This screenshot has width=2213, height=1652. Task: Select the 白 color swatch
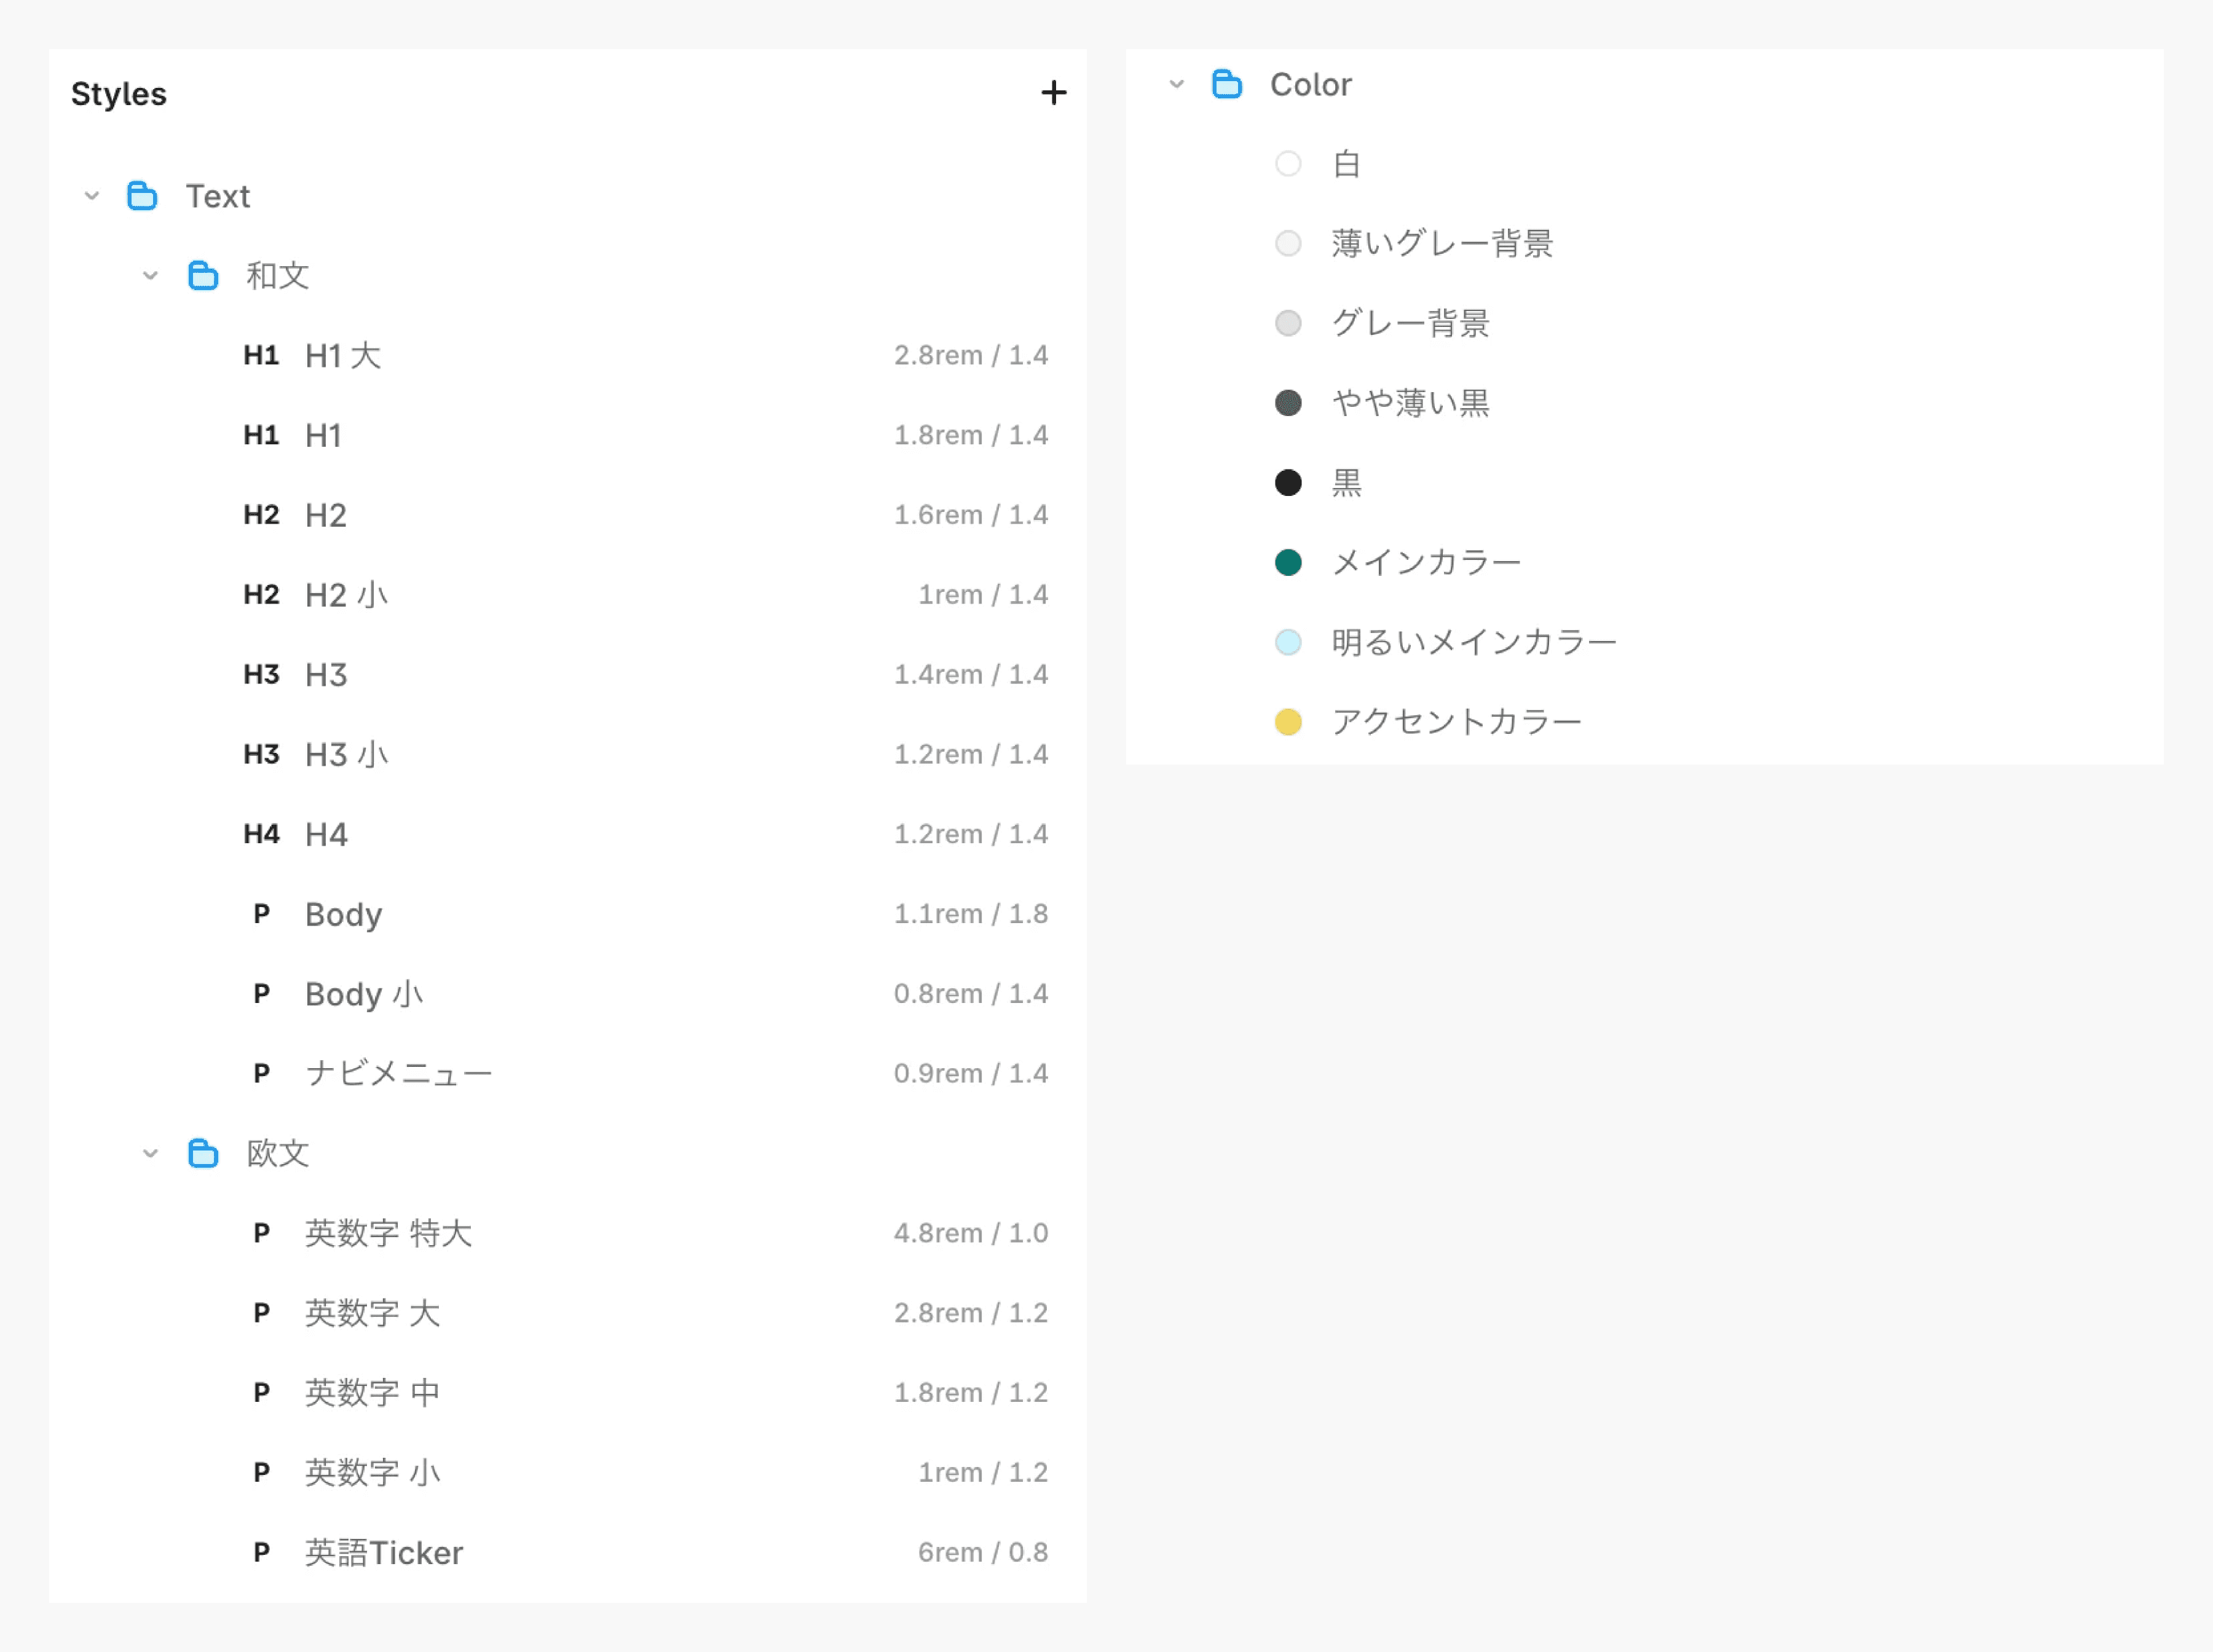(x=1288, y=163)
